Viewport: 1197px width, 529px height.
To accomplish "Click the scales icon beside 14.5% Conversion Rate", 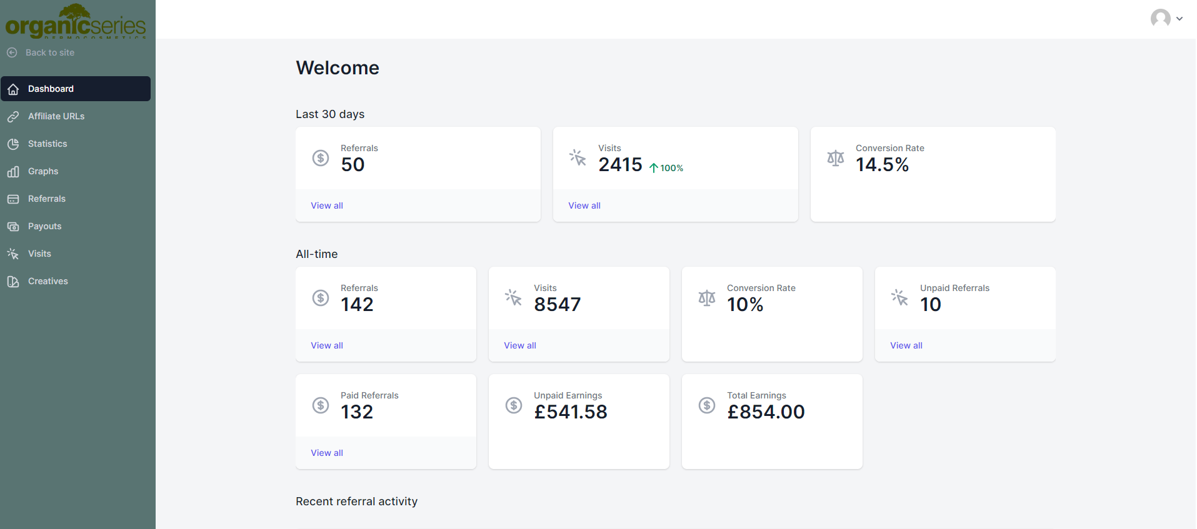I will [835, 158].
